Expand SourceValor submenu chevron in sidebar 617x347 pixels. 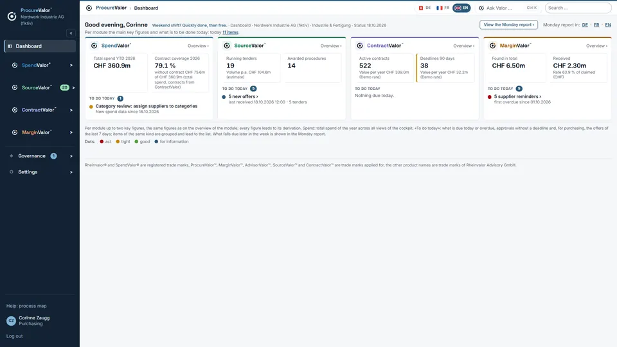(73, 88)
